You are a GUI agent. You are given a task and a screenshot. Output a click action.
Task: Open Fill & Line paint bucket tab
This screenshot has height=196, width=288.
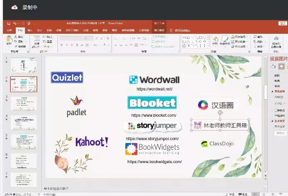click(273, 66)
